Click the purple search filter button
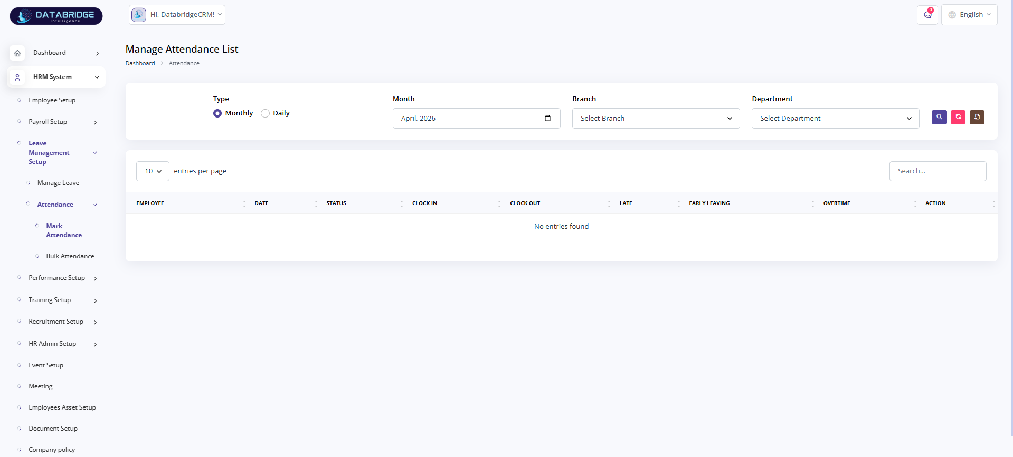This screenshot has width=1013, height=457. pyautogui.click(x=939, y=117)
